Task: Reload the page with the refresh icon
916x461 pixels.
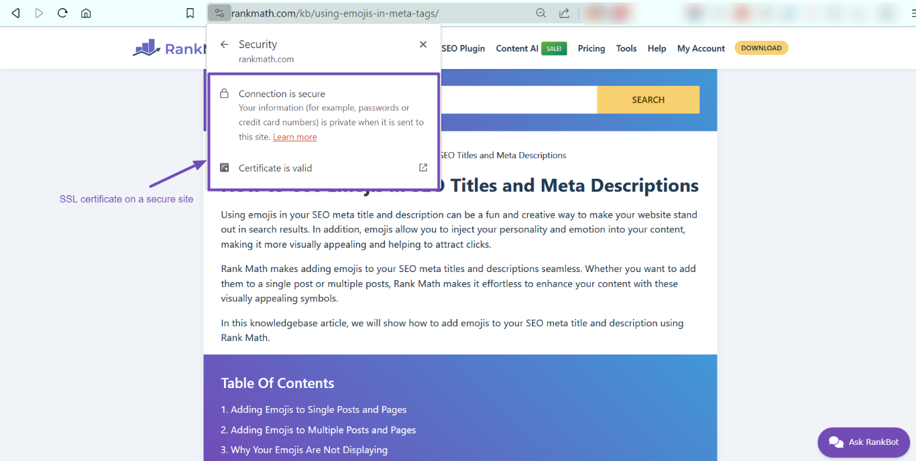Action: click(x=62, y=13)
